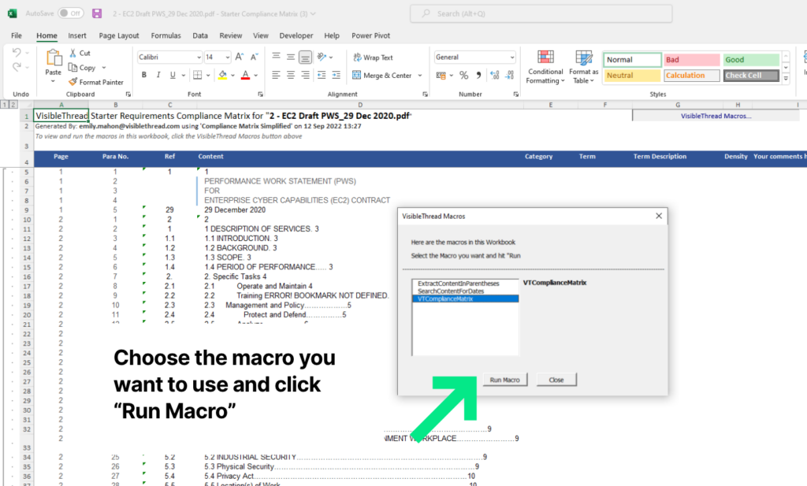Click the red Font Color swatch
This screenshot has width=807, height=486.
[246, 75]
